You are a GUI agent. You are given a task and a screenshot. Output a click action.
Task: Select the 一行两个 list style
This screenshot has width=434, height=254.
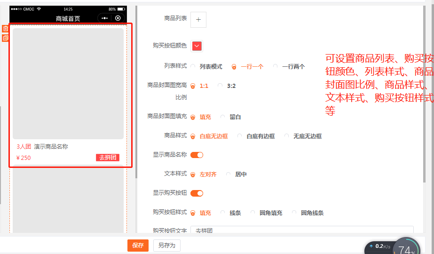click(x=289, y=67)
